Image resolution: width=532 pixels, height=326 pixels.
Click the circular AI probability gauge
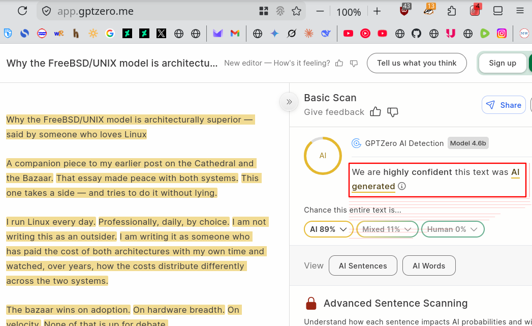[323, 156]
